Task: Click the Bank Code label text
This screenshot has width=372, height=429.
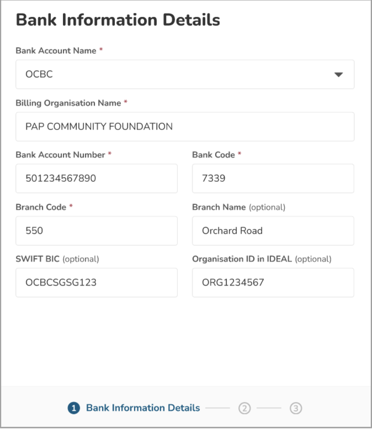Action: coord(213,155)
